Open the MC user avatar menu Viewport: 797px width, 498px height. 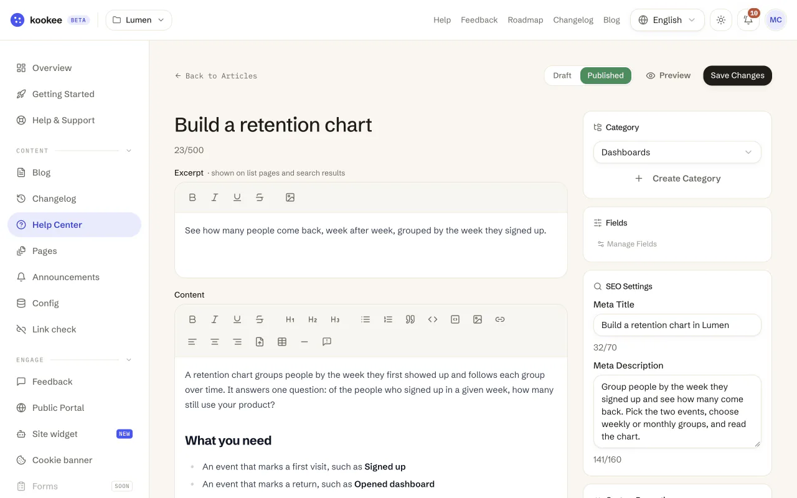tap(776, 20)
